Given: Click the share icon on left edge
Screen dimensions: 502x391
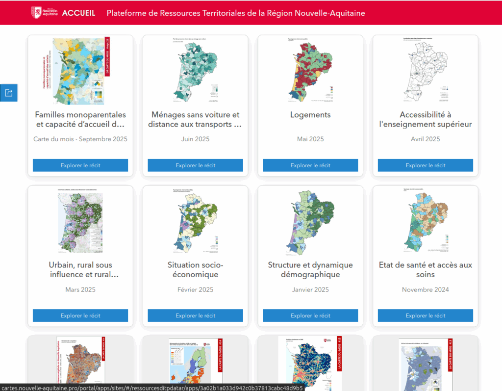Looking at the screenshot, I should pyautogui.click(x=8, y=93).
